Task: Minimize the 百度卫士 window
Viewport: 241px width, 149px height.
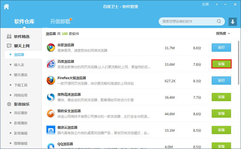Action: click(x=225, y=4)
